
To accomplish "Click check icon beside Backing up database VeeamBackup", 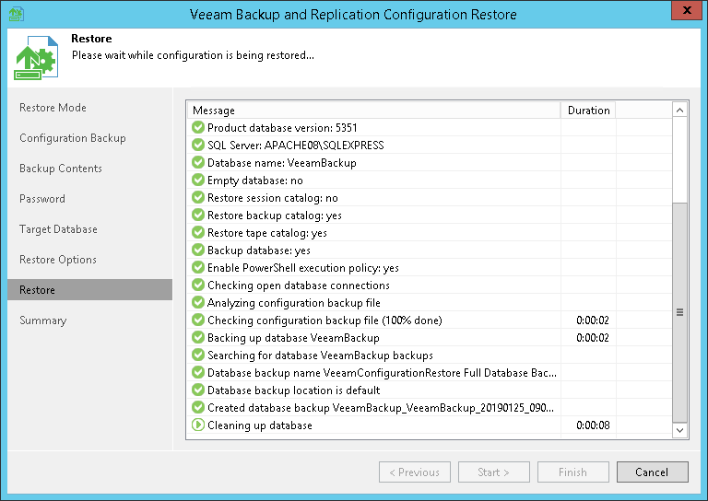I will click(197, 338).
